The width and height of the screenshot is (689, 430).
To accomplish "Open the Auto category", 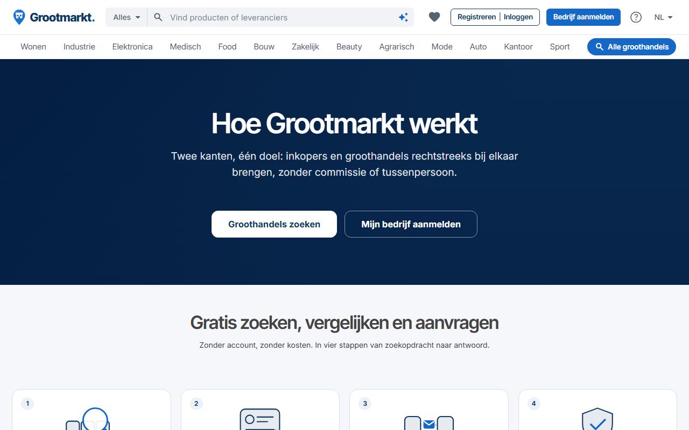I will pyautogui.click(x=478, y=47).
